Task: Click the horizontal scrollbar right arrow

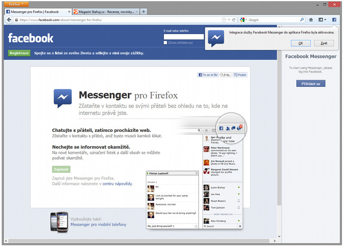Action: point(275,241)
